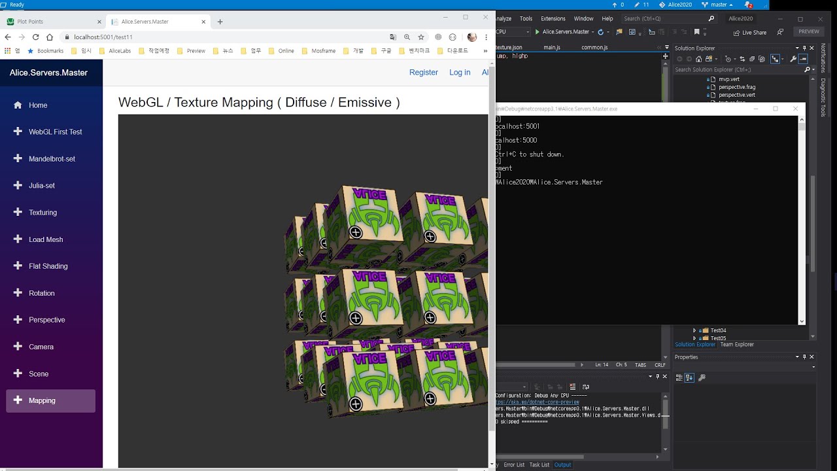The width and height of the screenshot is (837, 471).
Task: Click the Categorized icon in Properties
Action: coord(679,377)
